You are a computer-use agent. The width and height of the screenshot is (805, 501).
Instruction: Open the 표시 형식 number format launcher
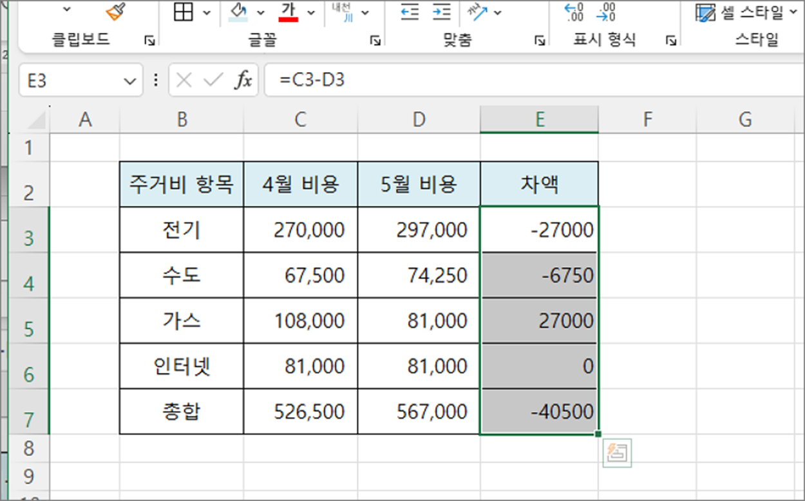pyautogui.click(x=671, y=41)
